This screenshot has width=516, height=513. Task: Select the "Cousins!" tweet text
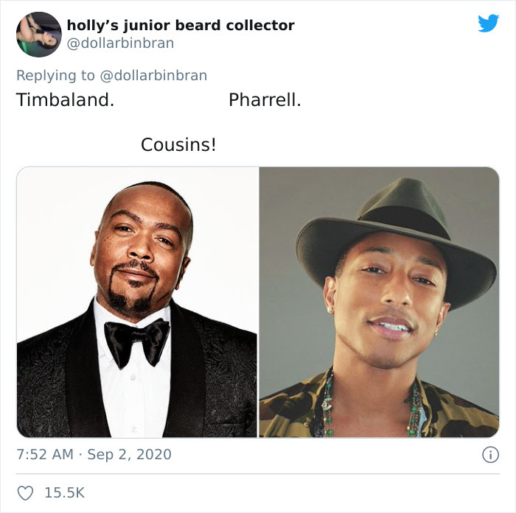(x=178, y=145)
